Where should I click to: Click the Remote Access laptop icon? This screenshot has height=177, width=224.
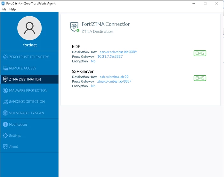5,68
